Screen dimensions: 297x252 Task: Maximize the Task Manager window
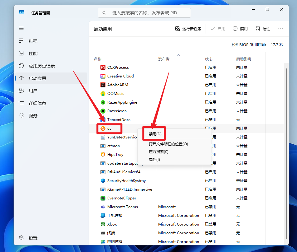coord(267,9)
